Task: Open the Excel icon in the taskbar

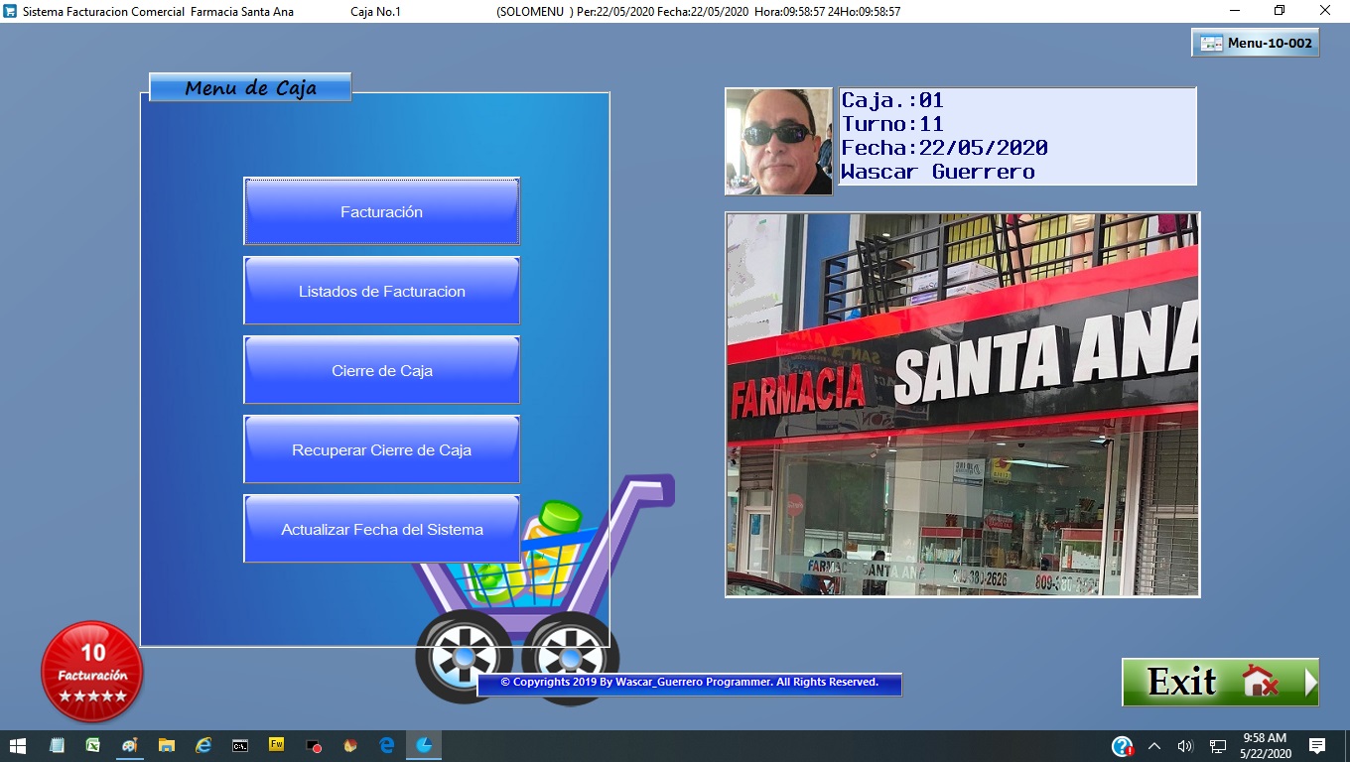Action: (92, 745)
